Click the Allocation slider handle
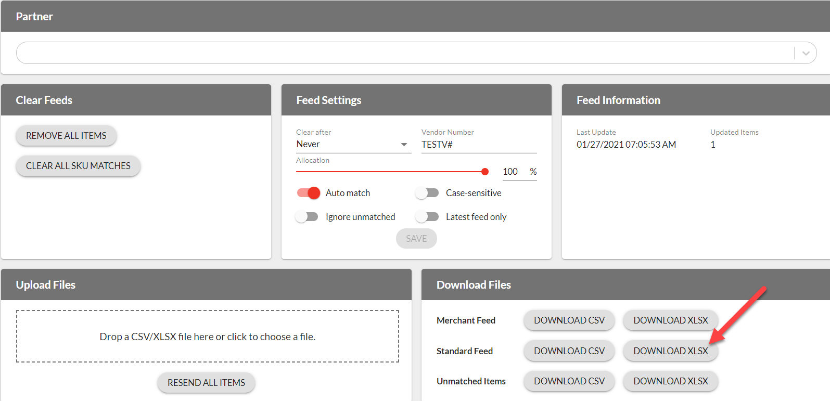This screenshot has height=401, width=830. [485, 172]
